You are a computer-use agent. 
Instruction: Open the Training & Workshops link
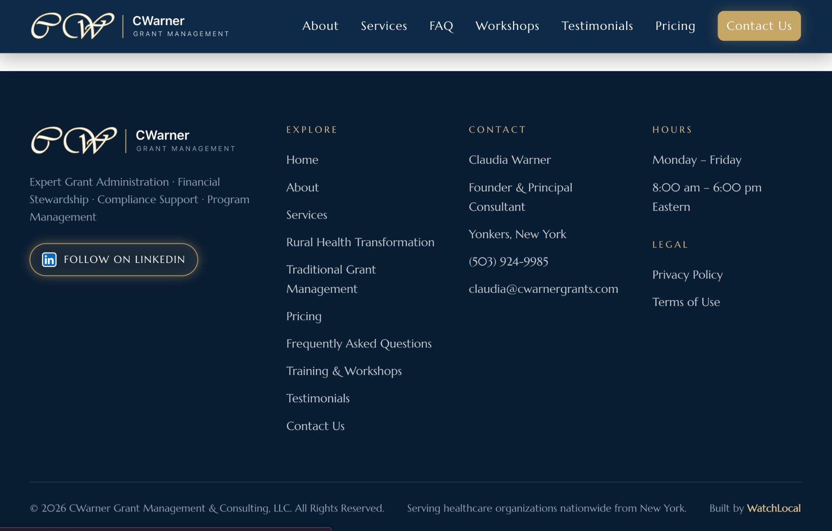tap(344, 371)
